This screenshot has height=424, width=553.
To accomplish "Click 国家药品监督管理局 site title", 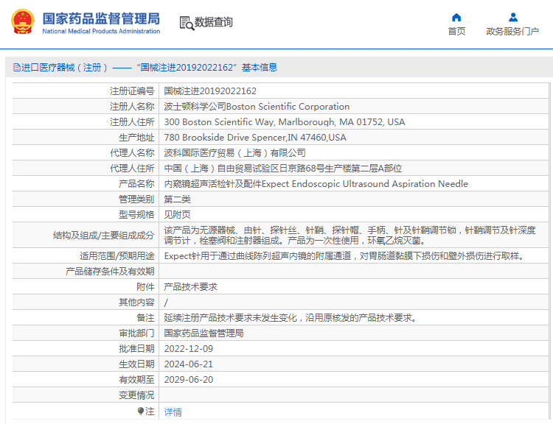I will pos(101,18).
